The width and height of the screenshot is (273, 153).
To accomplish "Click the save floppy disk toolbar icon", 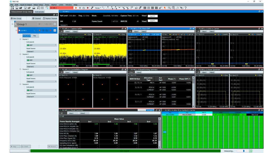I will (17, 8).
